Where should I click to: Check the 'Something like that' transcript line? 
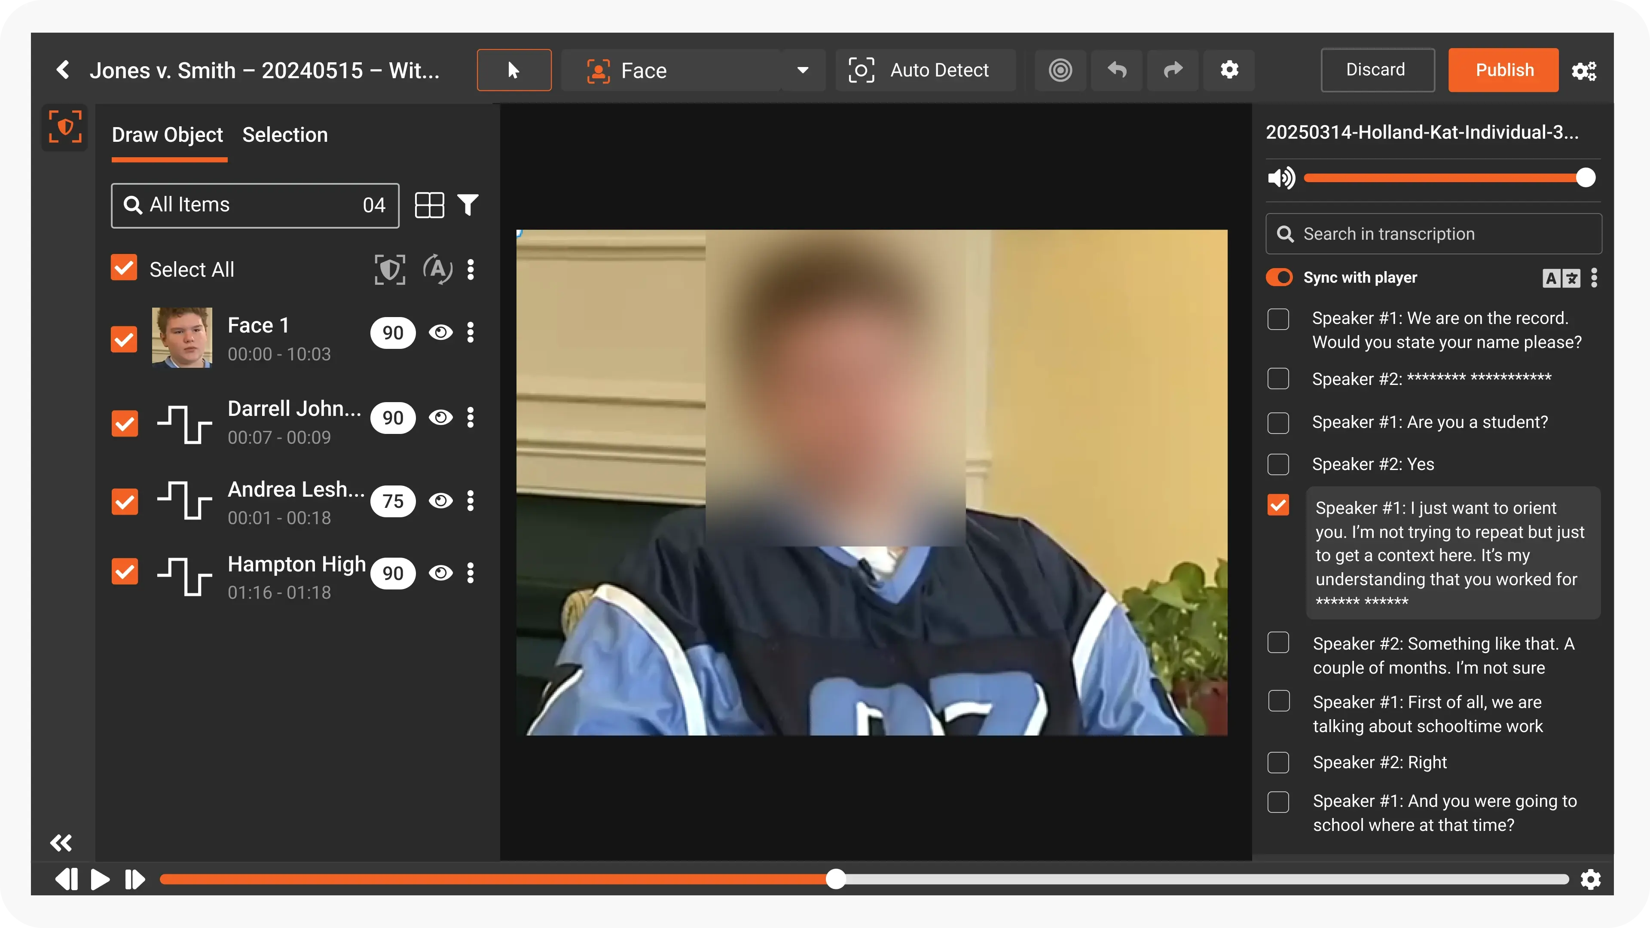(x=1278, y=643)
